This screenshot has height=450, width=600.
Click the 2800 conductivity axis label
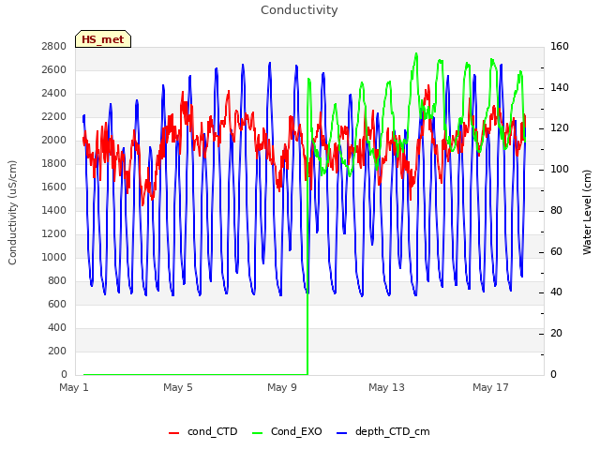point(54,46)
